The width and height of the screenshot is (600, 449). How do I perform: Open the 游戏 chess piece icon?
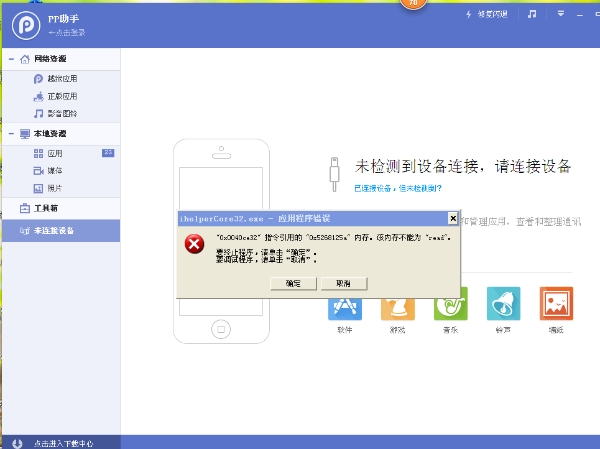point(397,308)
